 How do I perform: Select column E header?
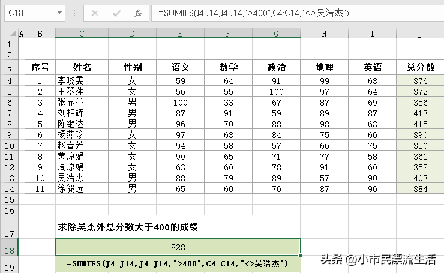pyautogui.click(x=180, y=34)
